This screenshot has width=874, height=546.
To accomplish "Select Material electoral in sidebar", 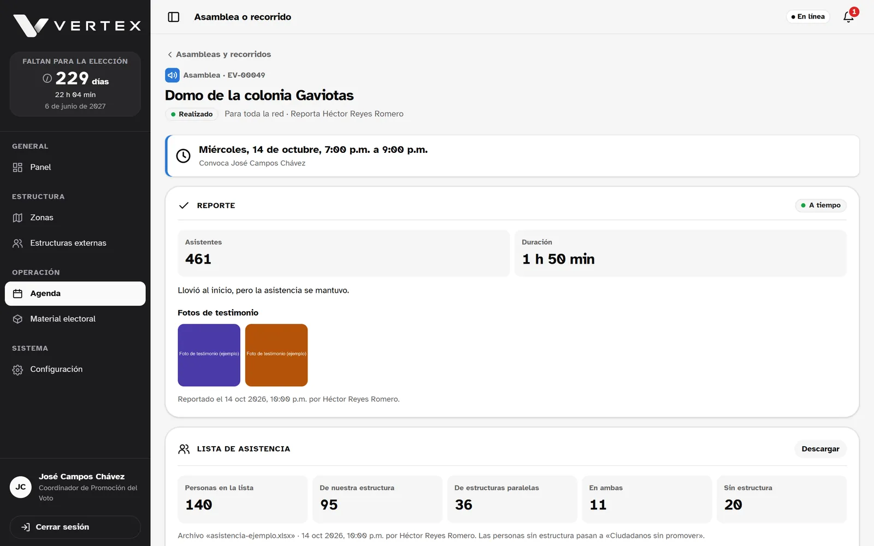I will (x=75, y=319).
